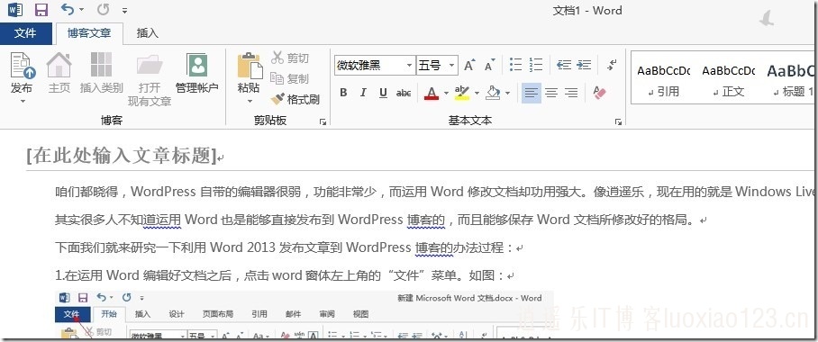
Task: Open the 剪贴板 group dialog launcher
Action: tap(323, 121)
